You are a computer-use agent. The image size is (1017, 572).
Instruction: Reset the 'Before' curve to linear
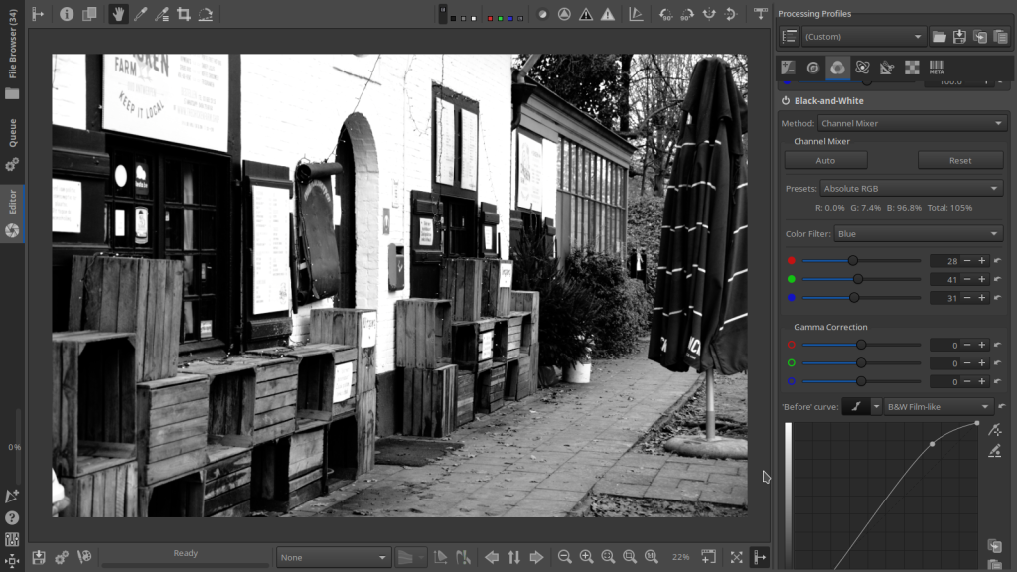tap(1001, 406)
